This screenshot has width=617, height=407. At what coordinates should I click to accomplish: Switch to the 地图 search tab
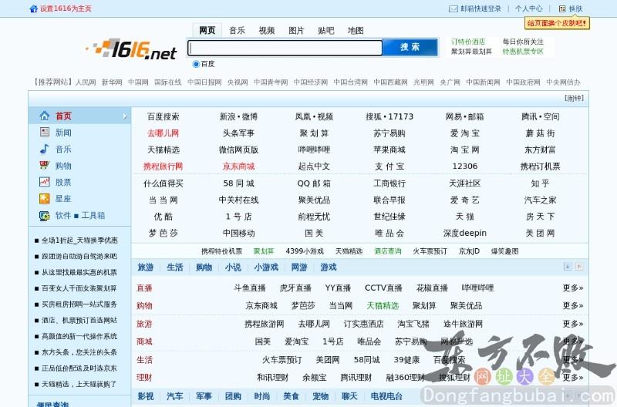(x=356, y=30)
